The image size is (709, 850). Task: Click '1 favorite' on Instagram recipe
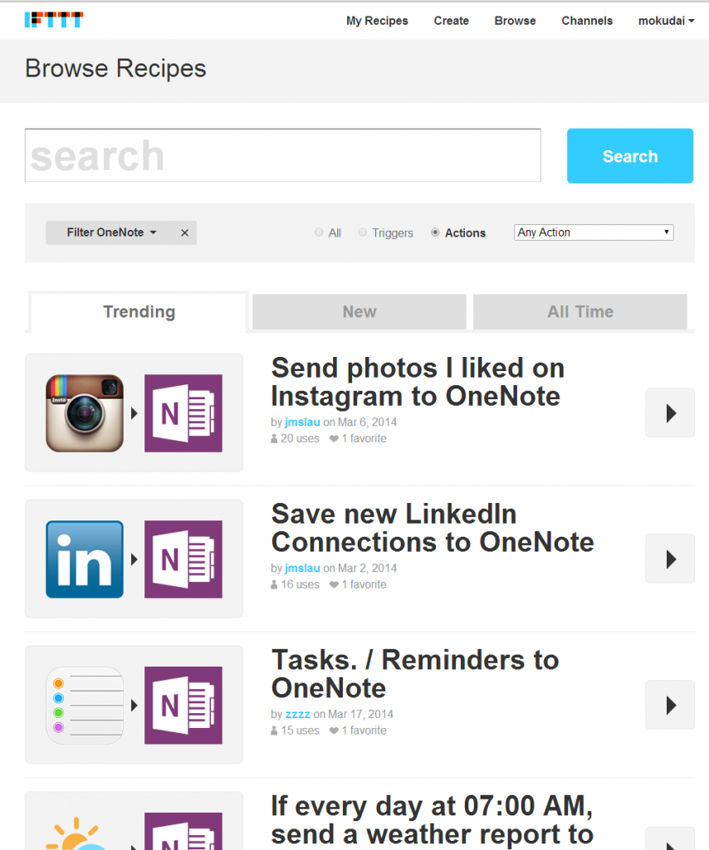click(358, 438)
